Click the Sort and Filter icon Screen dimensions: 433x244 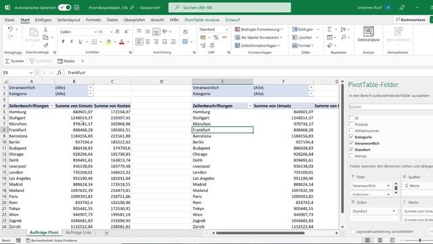click(343, 29)
